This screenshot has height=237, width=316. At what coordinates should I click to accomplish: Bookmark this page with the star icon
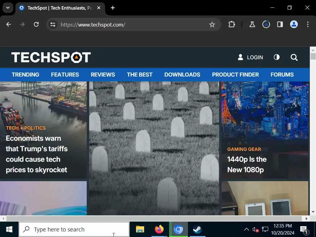pyautogui.click(x=212, y=25)
